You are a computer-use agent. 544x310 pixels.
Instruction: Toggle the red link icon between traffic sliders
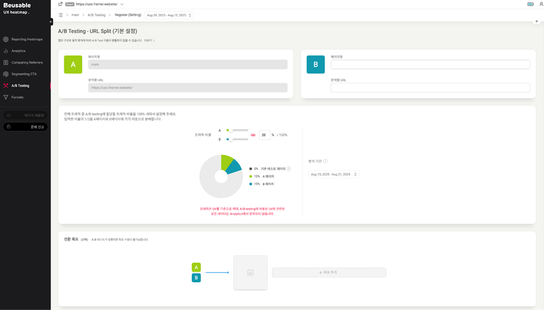click(252, 135)
